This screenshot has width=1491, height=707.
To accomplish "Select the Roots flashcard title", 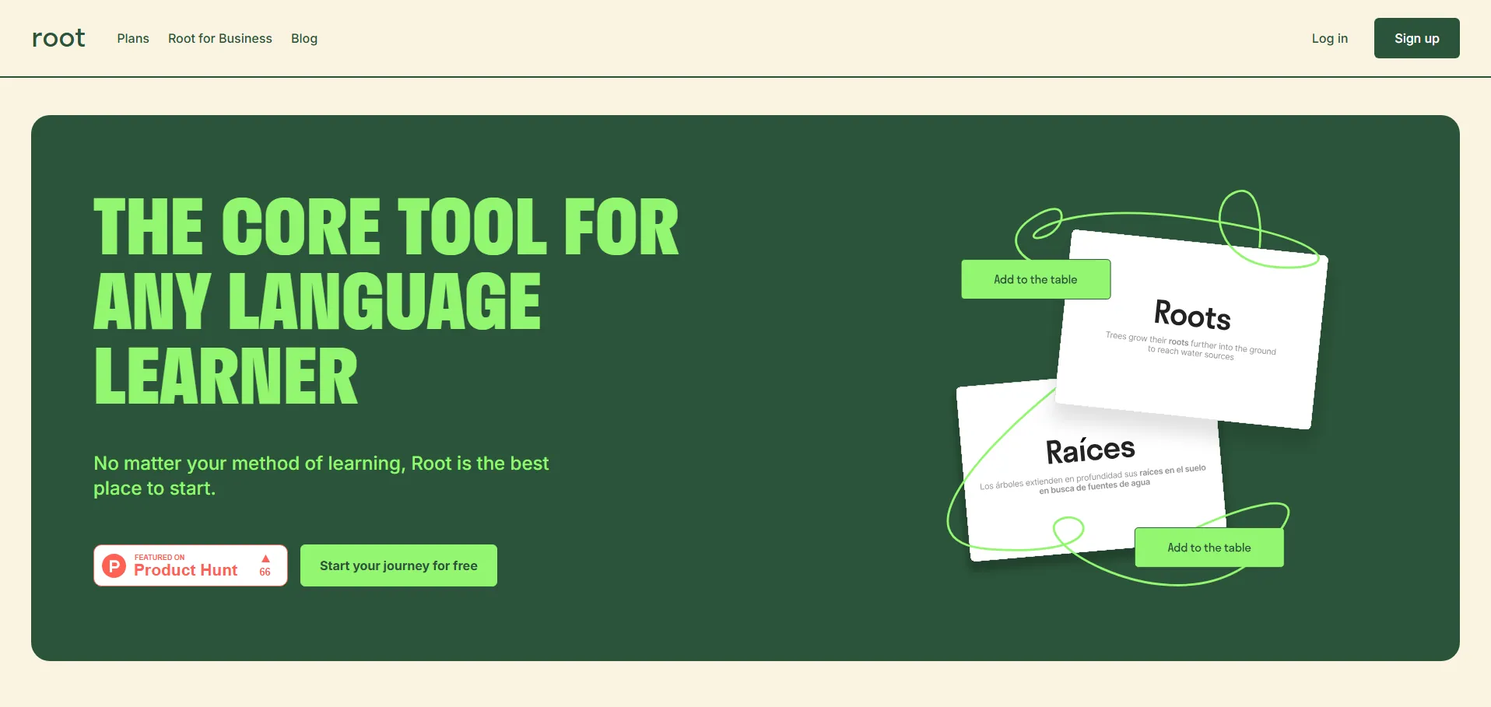I will pyautogui.click(x=1192, y=315).
